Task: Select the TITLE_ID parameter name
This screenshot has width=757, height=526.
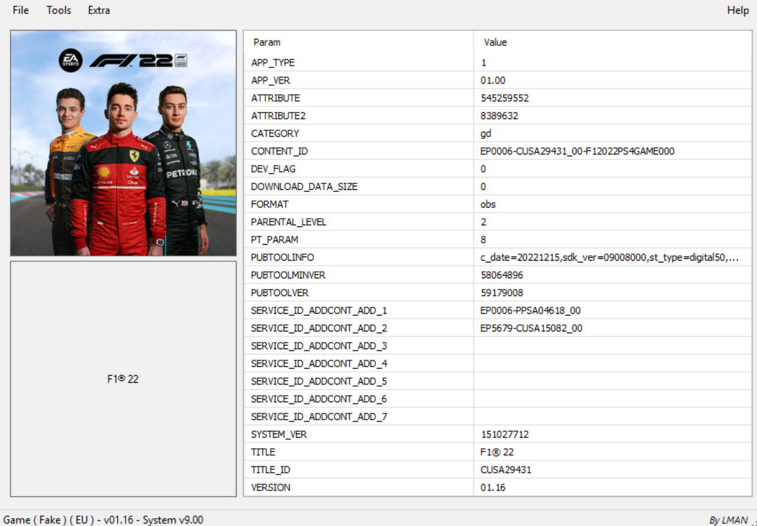Action: [x=271, y=469]
